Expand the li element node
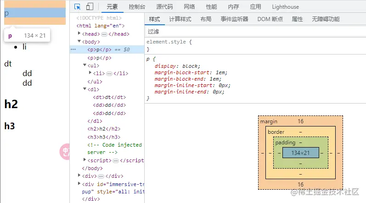Screen dimensions: 366x203 pos(90,73)
